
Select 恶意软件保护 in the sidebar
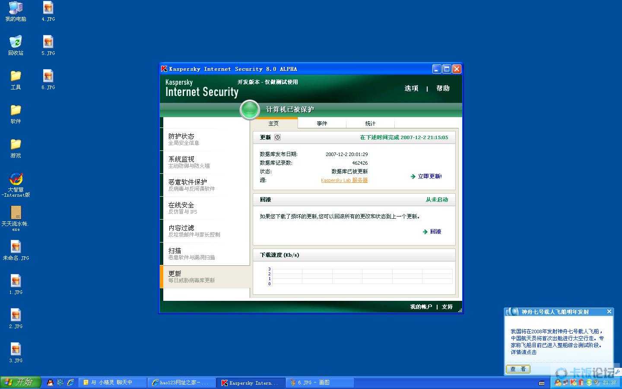(205, 185)
